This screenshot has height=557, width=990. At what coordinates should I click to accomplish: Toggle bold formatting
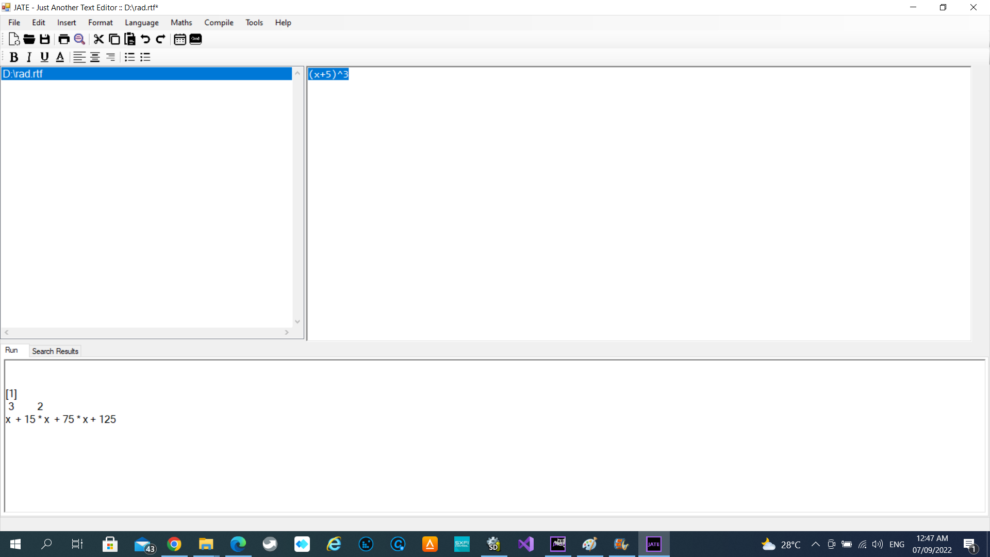pyautogui.click(x=14, y=57)
